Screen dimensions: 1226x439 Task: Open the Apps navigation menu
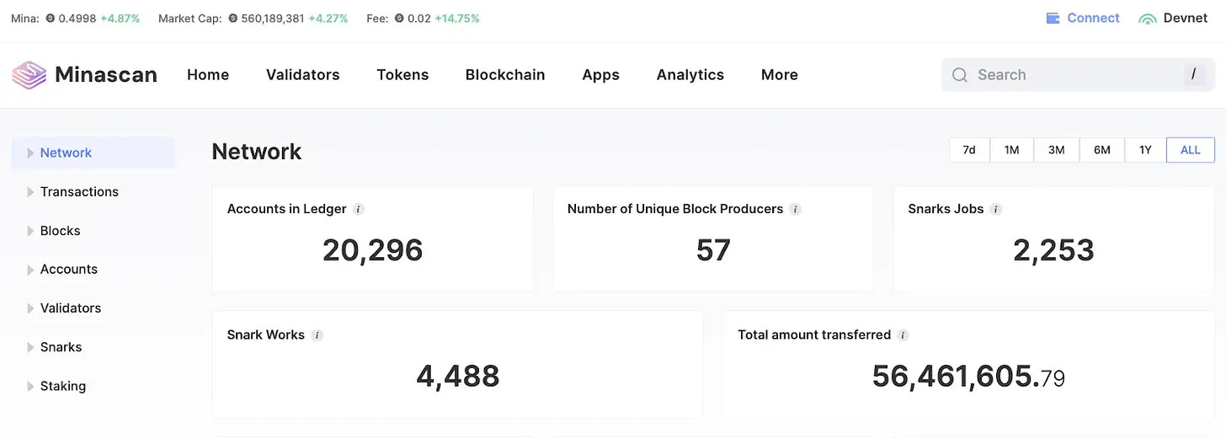click(601, 75)
